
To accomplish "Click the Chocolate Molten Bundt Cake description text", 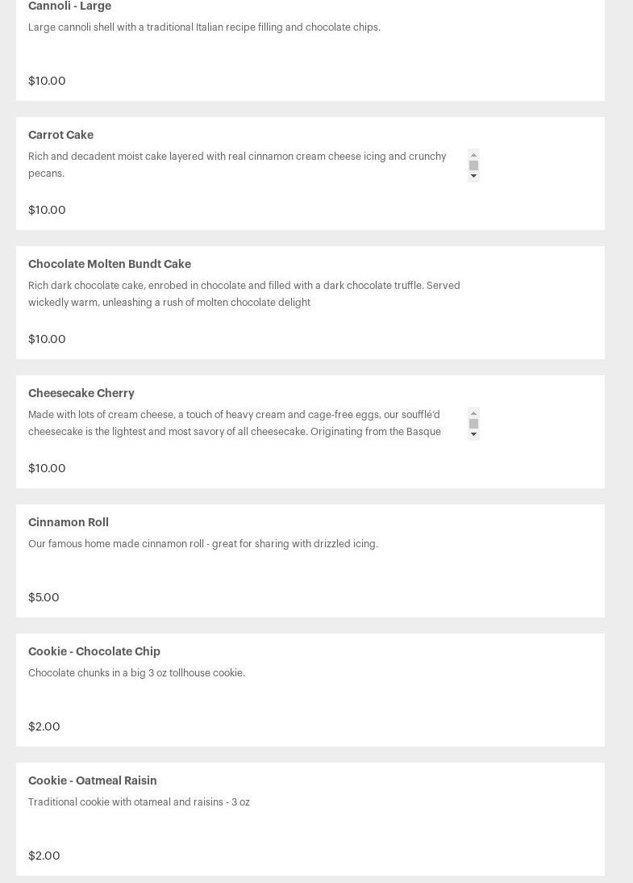I will click(x=244, y=294).
